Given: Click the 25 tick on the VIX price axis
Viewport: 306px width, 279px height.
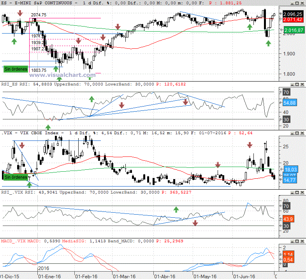Looking at the screenshot, I should [x=285, y=147].
